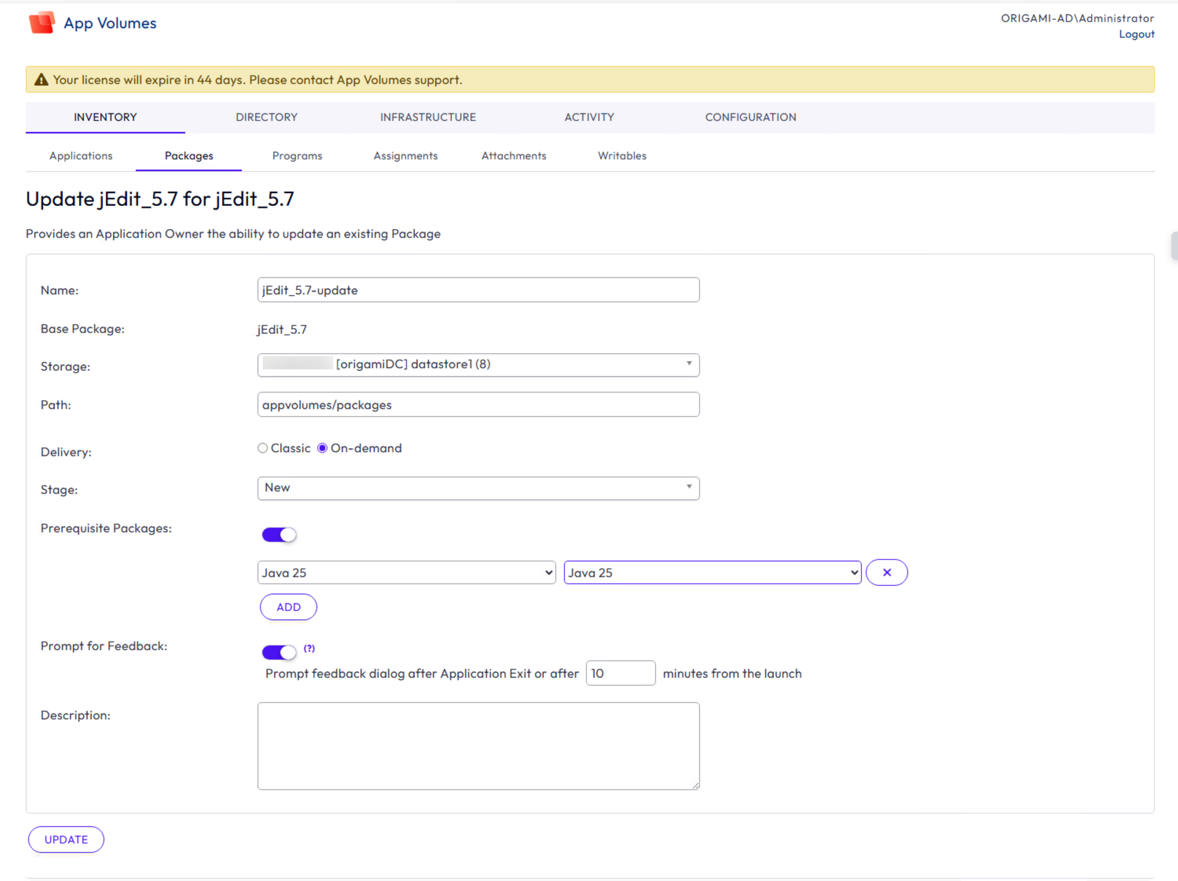Open the Applications sub-tab
Viewport: 1178px width, 881px height.
click(81, 156)
